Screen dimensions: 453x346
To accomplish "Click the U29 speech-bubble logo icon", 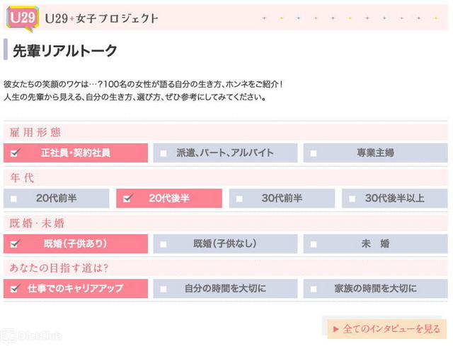I will click(21, 18).
